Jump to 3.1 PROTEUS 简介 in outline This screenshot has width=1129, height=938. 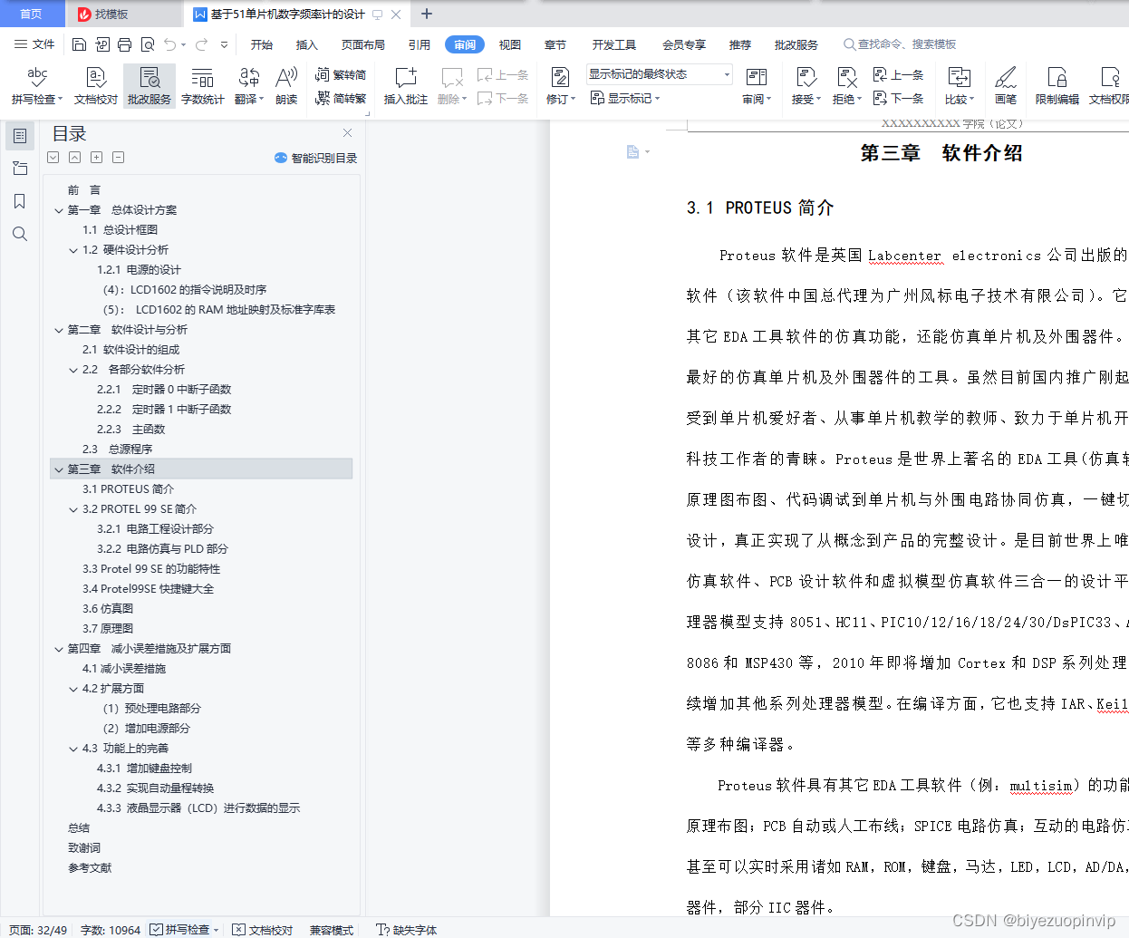(128, 489)
